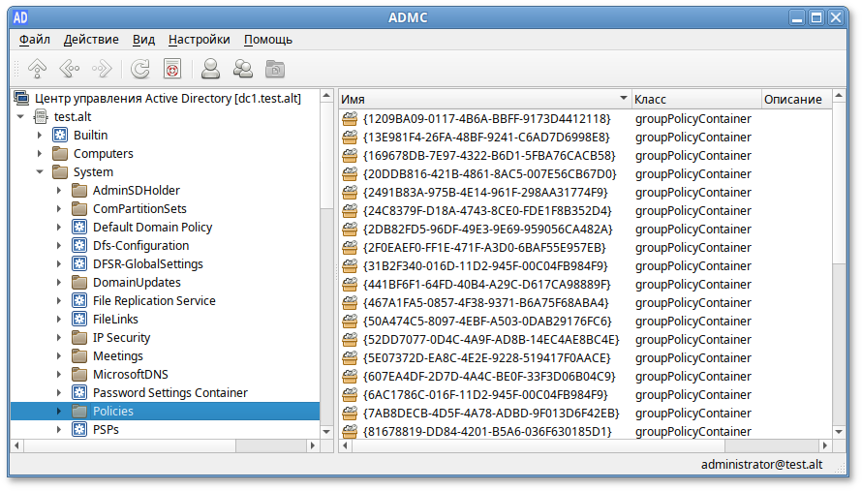Click the test.alt domain server icon
Image resolution: width=862 pixels, height=491 pixels.
[x=41, y=117]
